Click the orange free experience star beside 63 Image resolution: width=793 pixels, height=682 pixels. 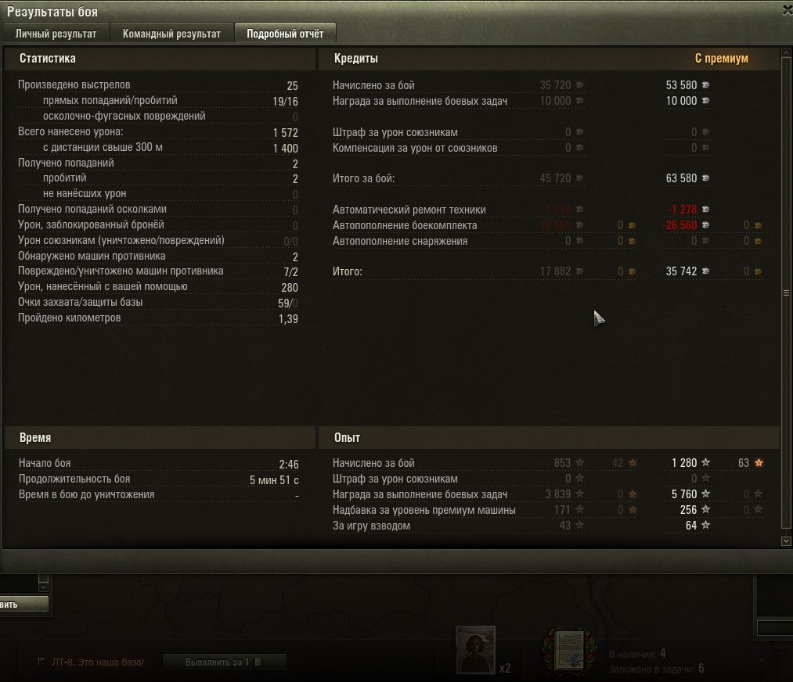(x=759, y=463)
